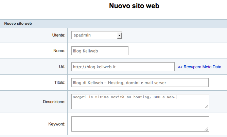Click the Recupera Meta Data link
Viewport: 227px width, 137px height.
click(x=202, y=67)
